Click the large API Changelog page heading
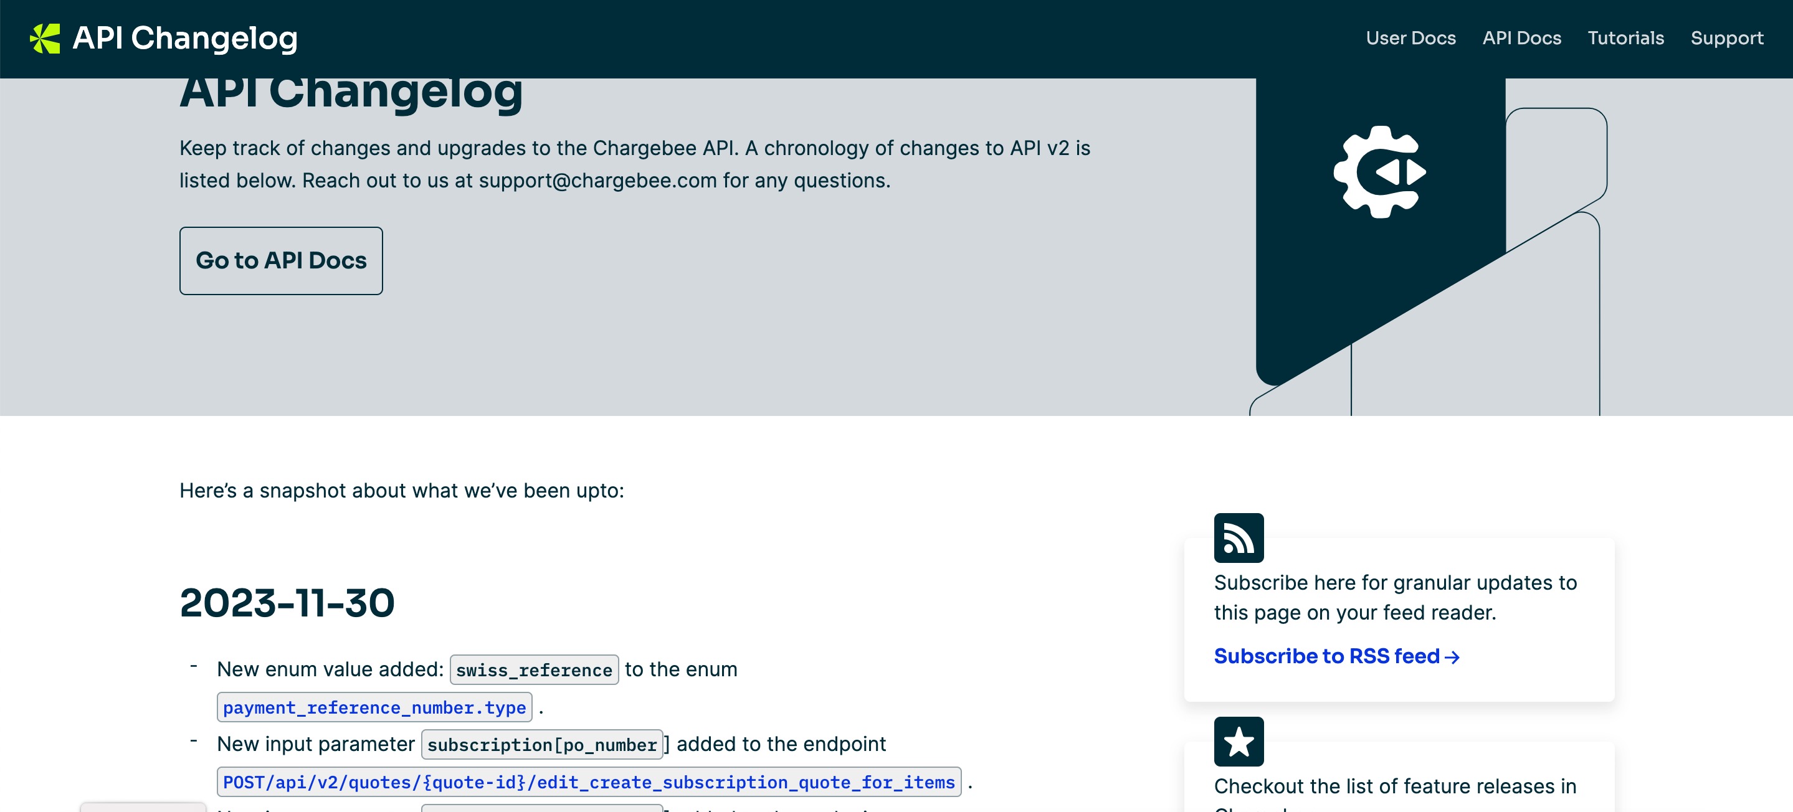Viewport: 1793px width, 812px height. click(351, 94)
